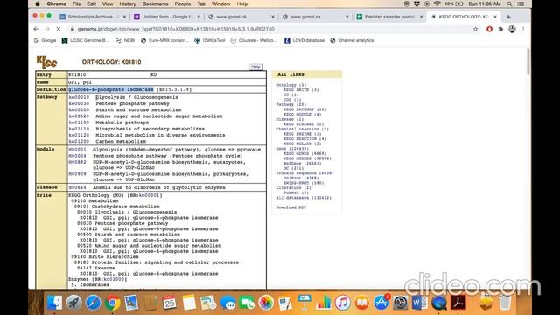The image size is (560, 315).
Task: Click the Wi-Fi icon in the menu bar
Action: (x=437, y=3)
